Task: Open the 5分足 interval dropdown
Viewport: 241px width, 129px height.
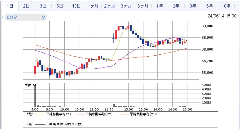Action: [25, 17]
